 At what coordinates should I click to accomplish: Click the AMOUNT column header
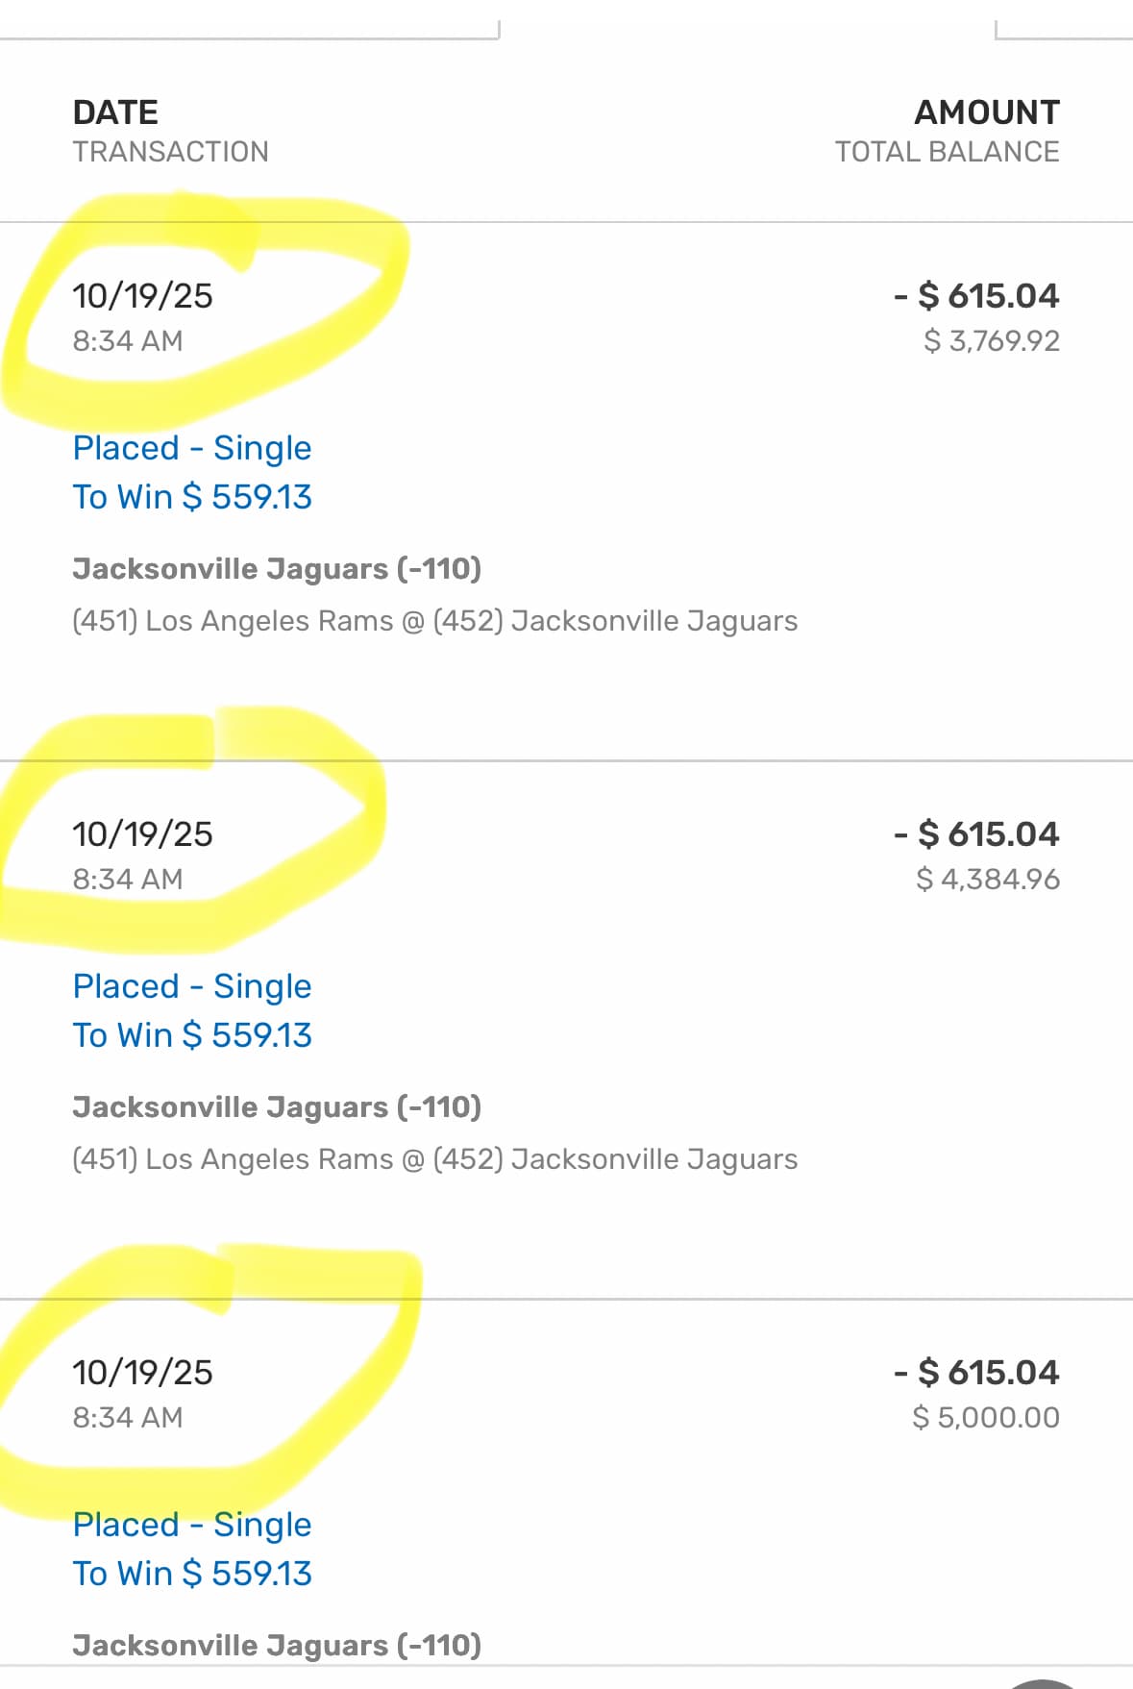[986, 112]
